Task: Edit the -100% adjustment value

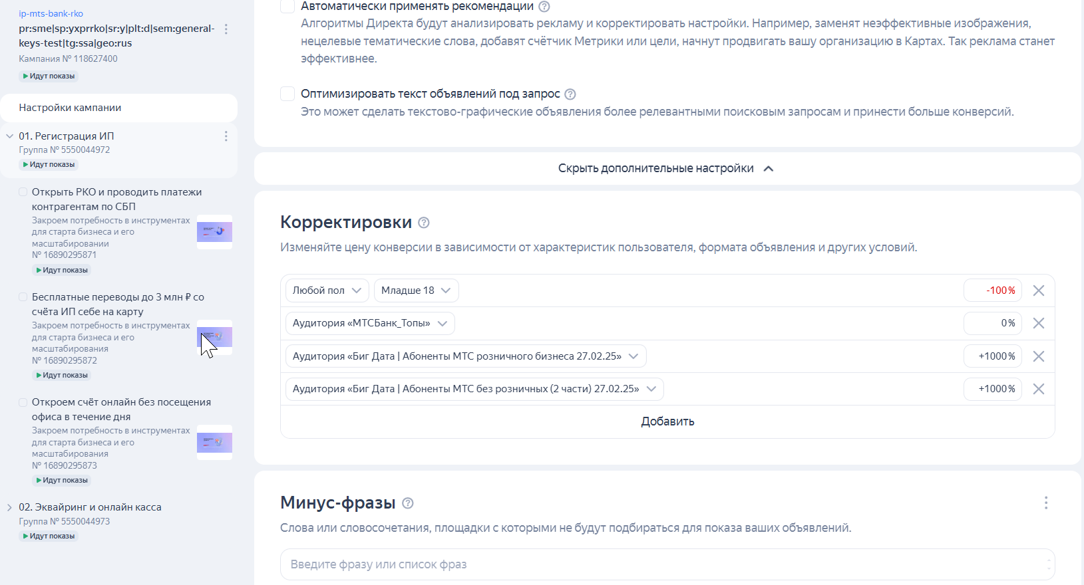Action: pyautogui.click(x=993, y=291)
